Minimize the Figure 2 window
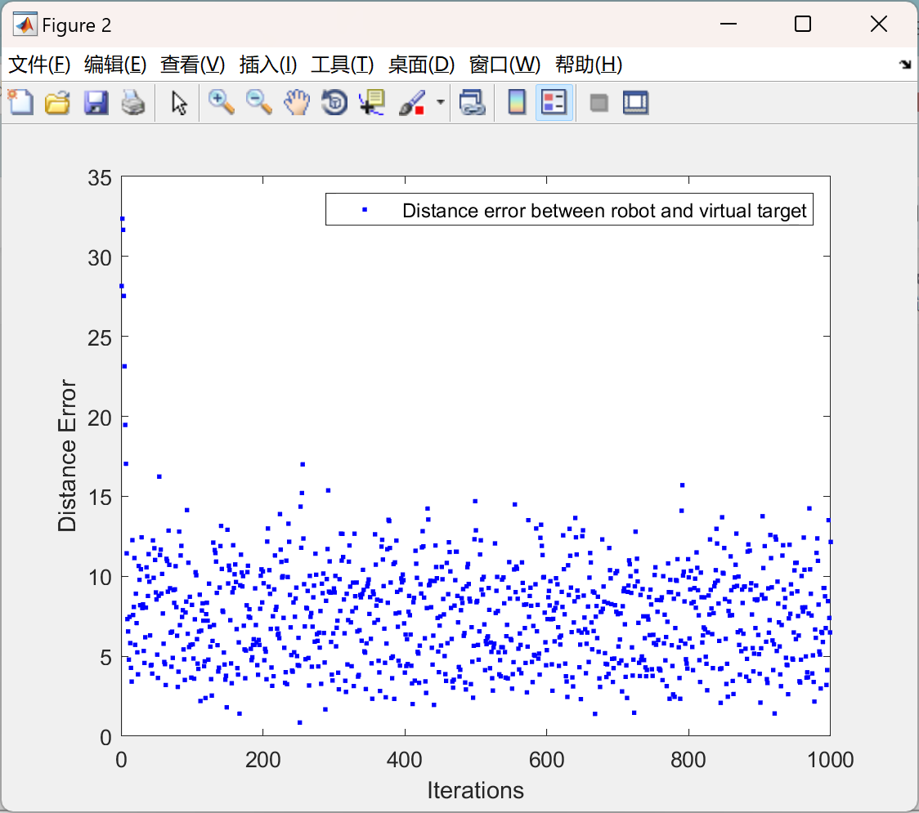Viewport: 919px width, 813px height. (x=728, y=24)
